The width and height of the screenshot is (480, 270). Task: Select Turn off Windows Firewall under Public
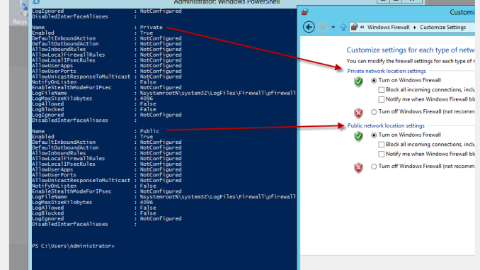pyautogui.click(x=374, y=167)
